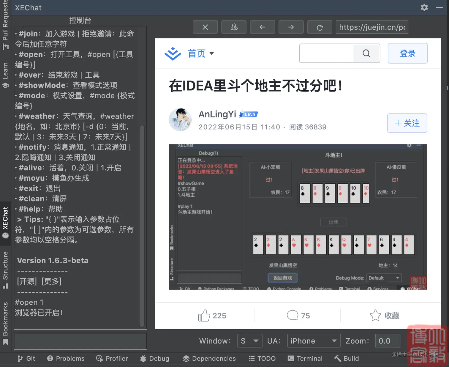The height and width of the screenshot is (367, 449).
Task: Click the steam/hot icon toolbar button
Action: pos(234,27)
